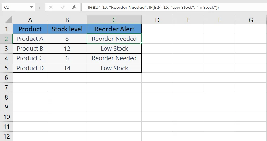
Task: Click the "Stock level" header cell
Action: coord(67,29)
